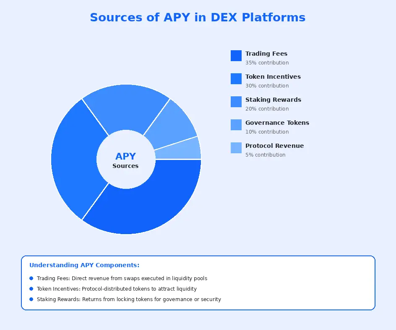Click the Trading Fees legend color square
The height and width of the screenshot is (330, 396).
coord(236,55)
